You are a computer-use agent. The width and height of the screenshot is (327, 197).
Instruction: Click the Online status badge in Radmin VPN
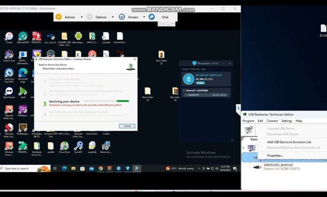[200, 83]
